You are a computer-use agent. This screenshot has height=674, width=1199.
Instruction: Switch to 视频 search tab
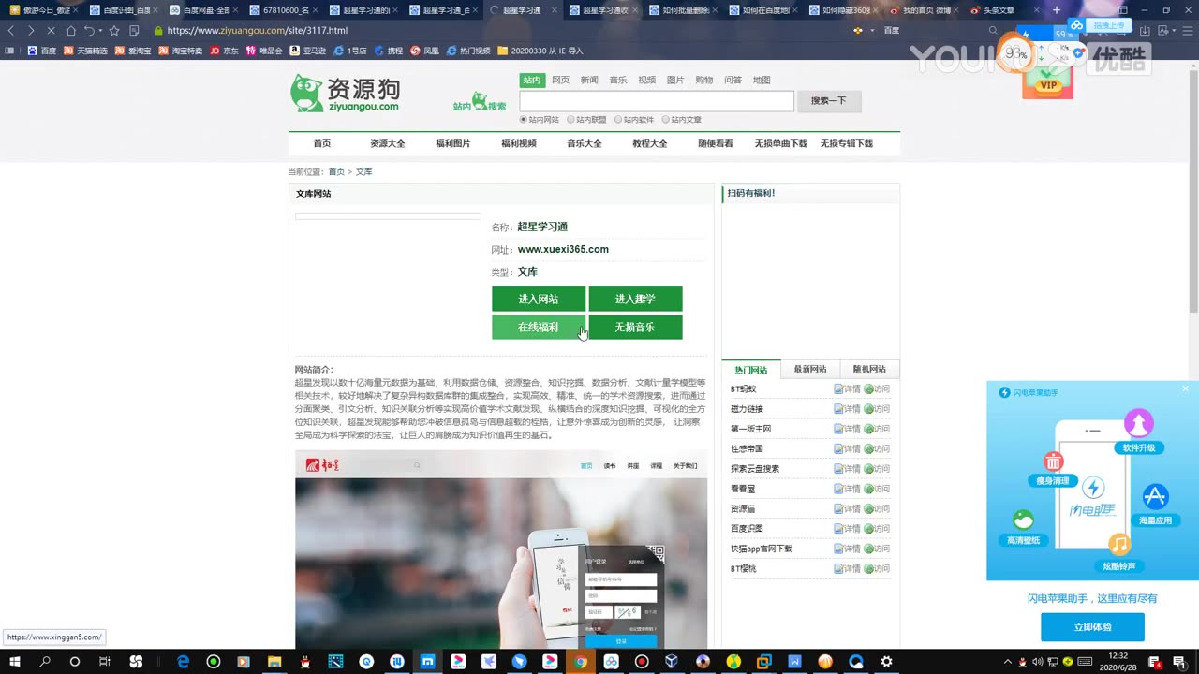tap(646, 81)
